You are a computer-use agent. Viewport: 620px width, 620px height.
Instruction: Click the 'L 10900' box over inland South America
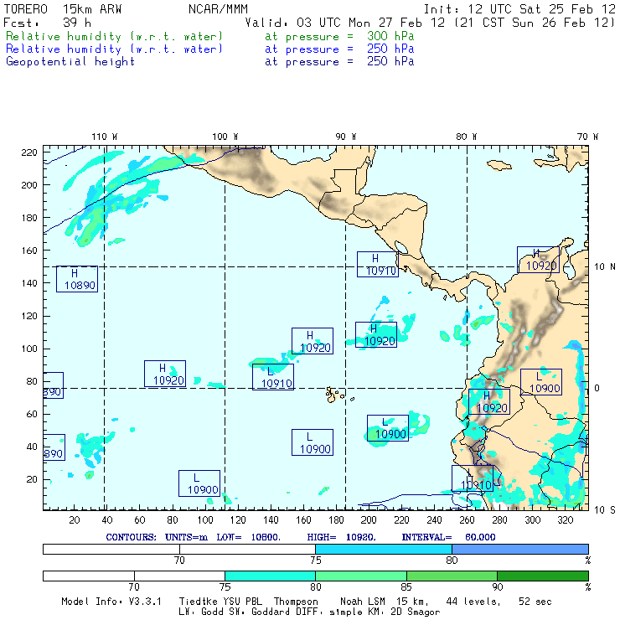coord(541,382)
